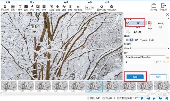Click the 总帧数: 149 status text
Screen dimensions: 170x101
(x=94, y=98)
